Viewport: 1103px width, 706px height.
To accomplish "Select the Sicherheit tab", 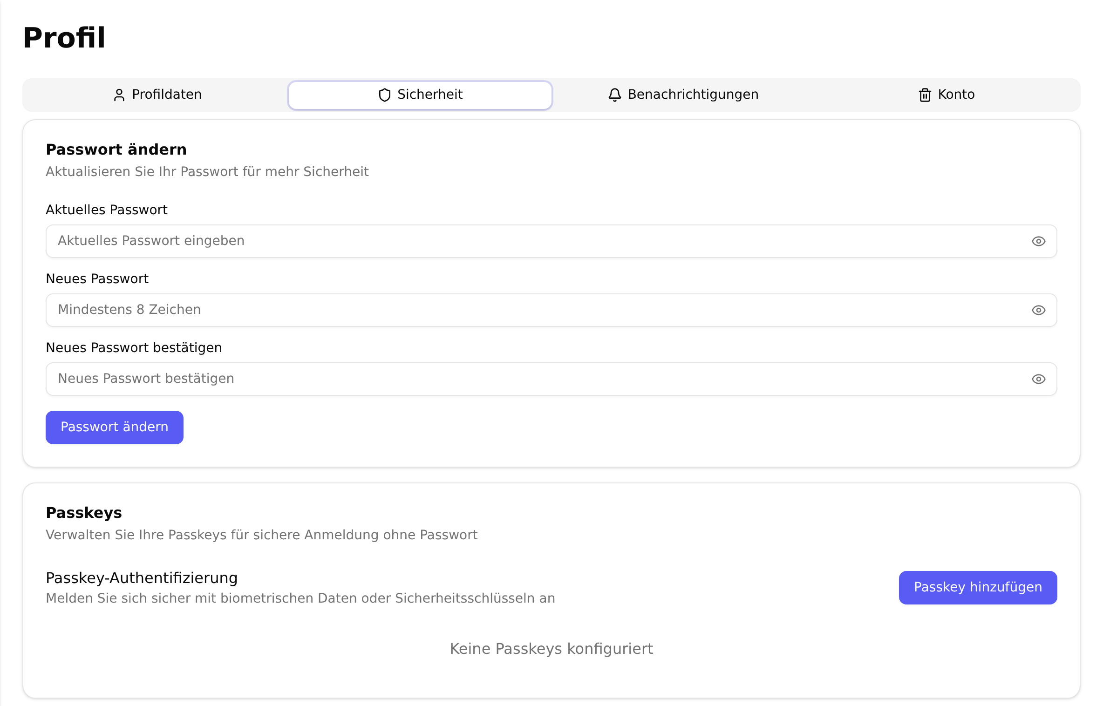I will point(420,95).
